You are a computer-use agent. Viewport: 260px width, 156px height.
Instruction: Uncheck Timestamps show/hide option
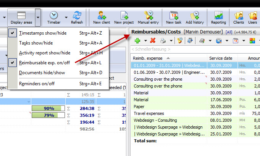pyautogui.click(x=13, y=33)
